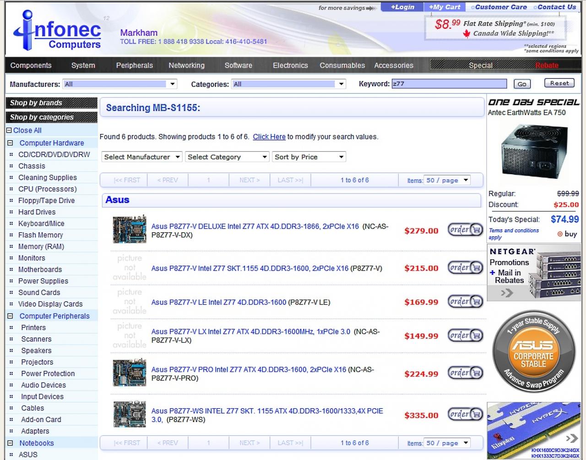Click the Infonec Computers logo
The width and height of the screenshot is (586, 460).
pos(58,31)
